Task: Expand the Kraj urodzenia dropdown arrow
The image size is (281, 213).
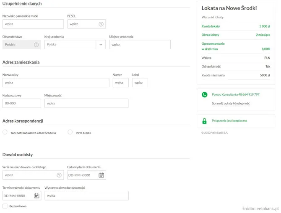Action: pyautogui.click(x=101, y=45)
